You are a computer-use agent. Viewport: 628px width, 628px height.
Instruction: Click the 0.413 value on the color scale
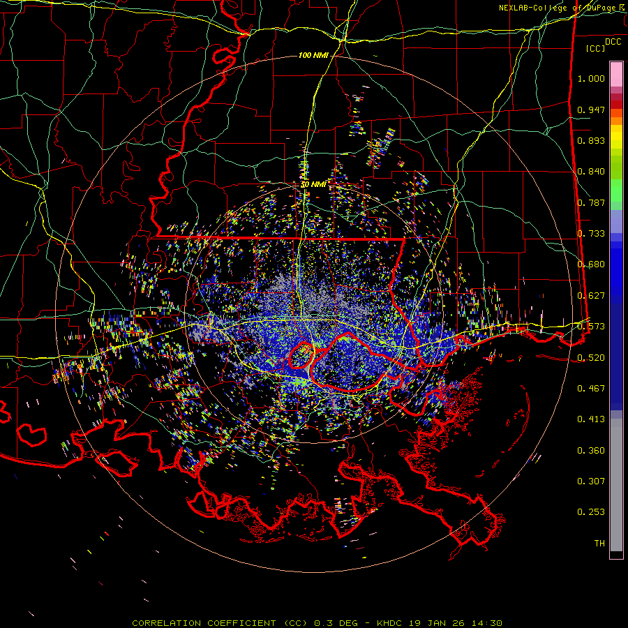591,419
